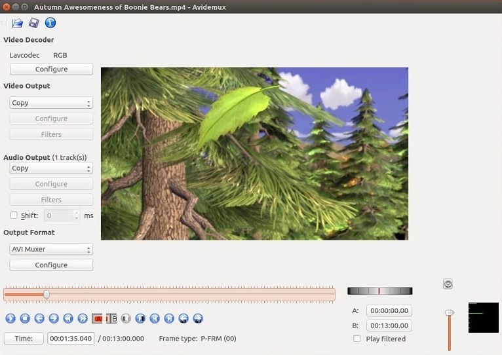The height and width of the screenshot is (355, 502).
Task: Click the Time button
Action: click(24, 339)
